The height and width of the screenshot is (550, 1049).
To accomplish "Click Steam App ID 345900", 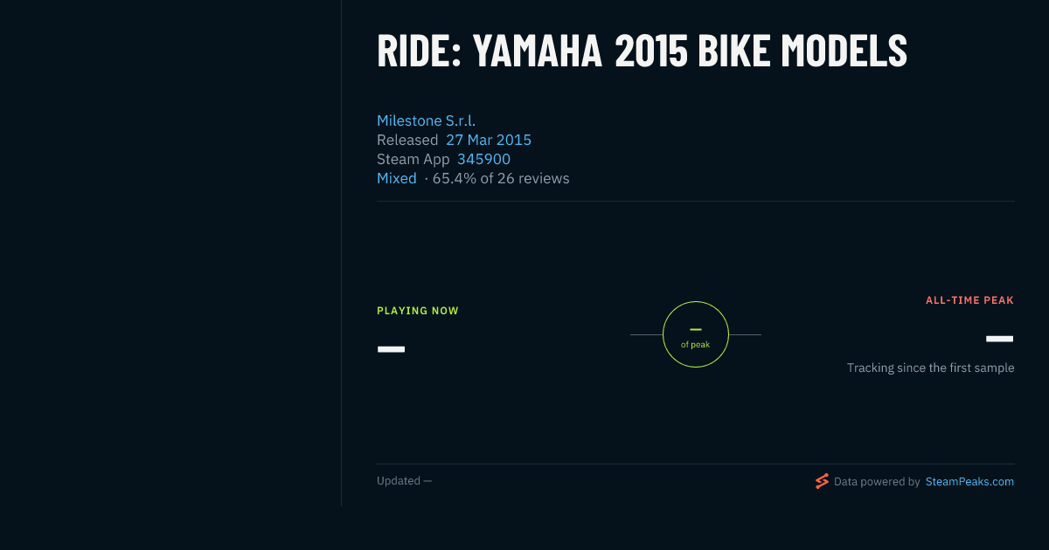I will [x=483, y=159].
